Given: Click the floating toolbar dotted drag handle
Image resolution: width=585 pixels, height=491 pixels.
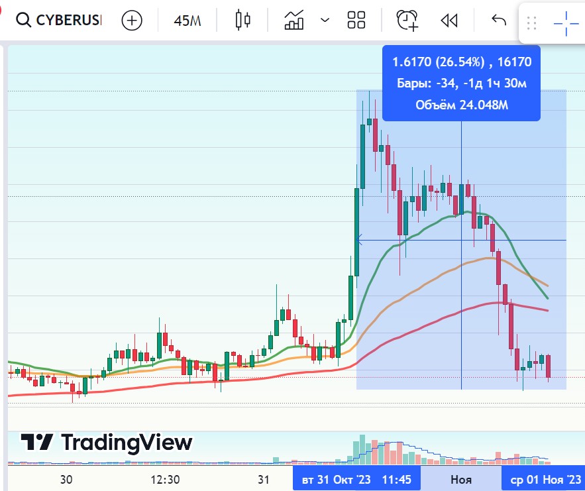Looking at the screenshot, I should tap(531, 24).
